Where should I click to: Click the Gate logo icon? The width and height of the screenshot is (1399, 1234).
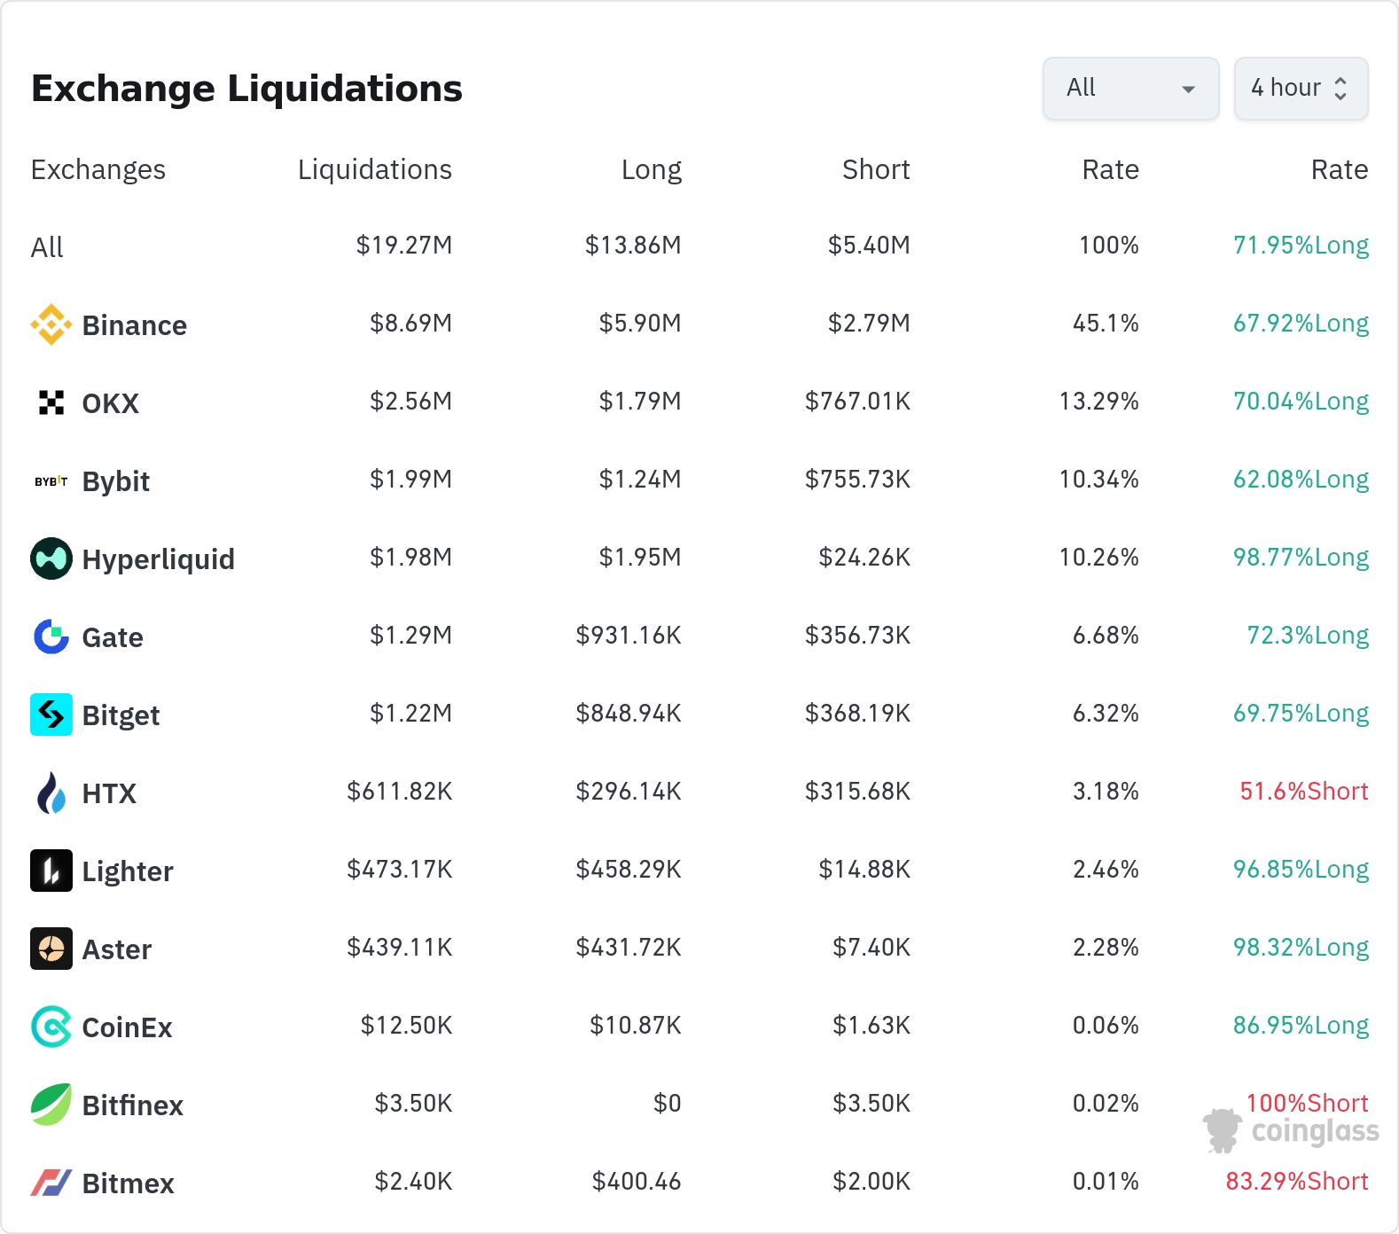[x=51, y=637]
